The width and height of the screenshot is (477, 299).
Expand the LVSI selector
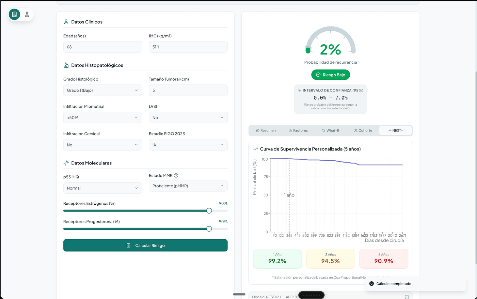point(188,117)
